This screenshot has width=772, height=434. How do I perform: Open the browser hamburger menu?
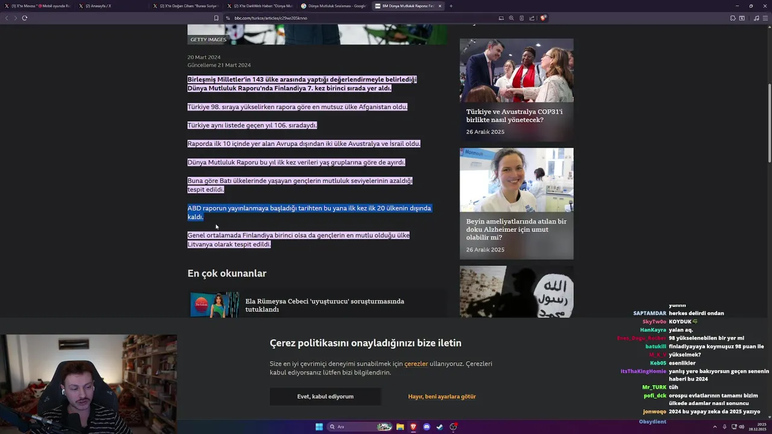pyautogui.click(x=765, y=18)
